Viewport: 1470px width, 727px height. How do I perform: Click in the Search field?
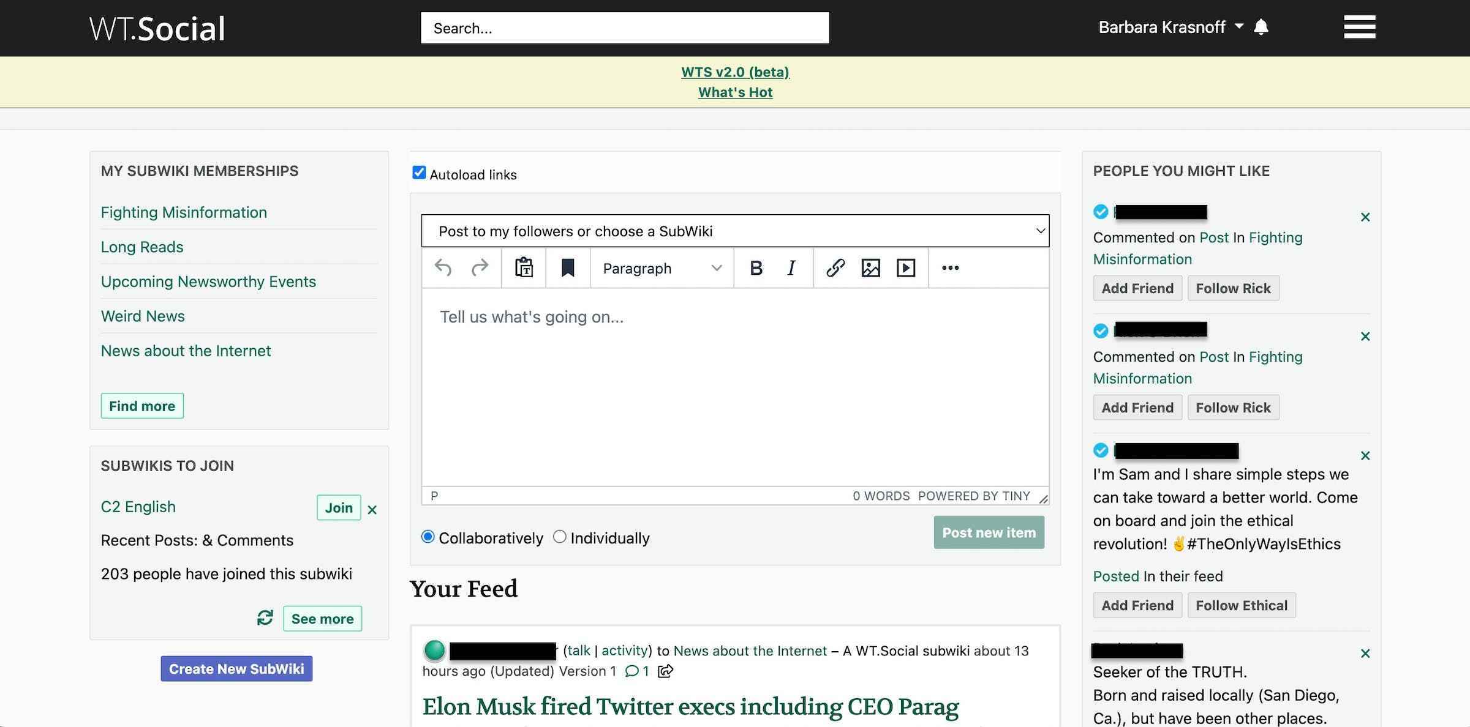pos(625,28)
